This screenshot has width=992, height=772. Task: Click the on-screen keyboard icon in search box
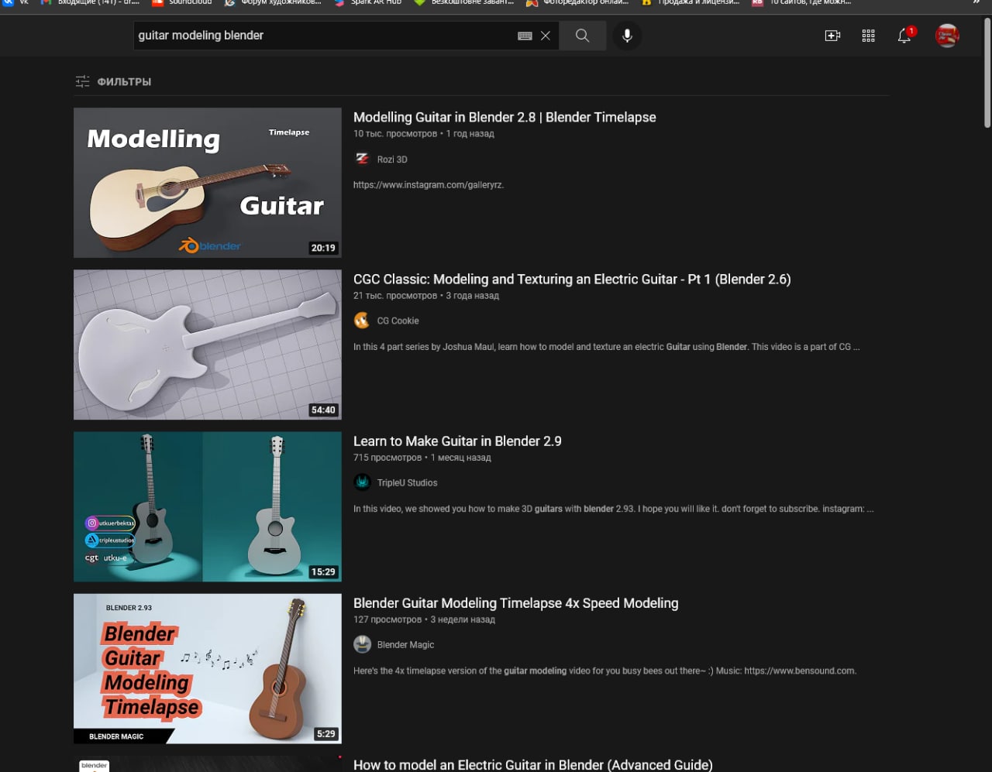[x=525, y=36]
